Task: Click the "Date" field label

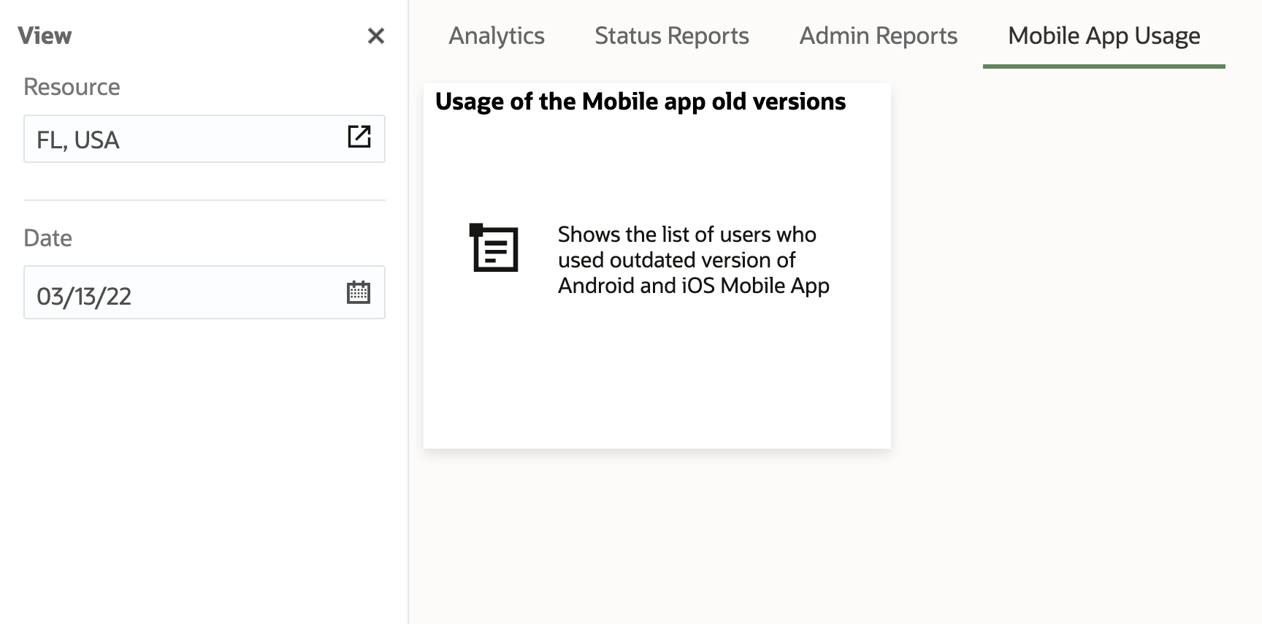Action: point(47,238)
